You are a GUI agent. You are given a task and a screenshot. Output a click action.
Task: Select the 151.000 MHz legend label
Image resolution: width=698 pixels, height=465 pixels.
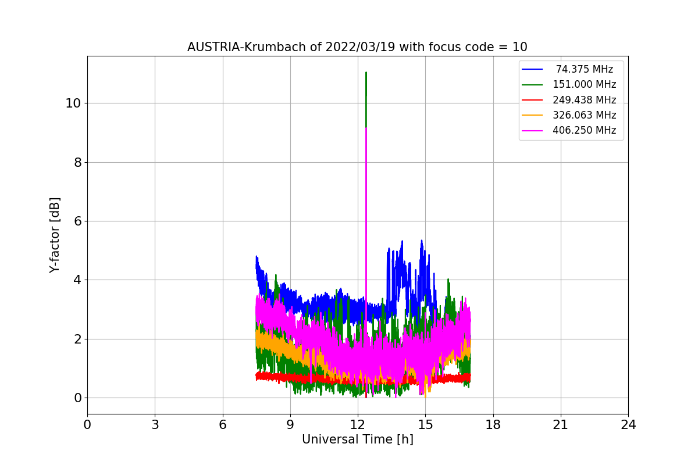pos(585,84)
